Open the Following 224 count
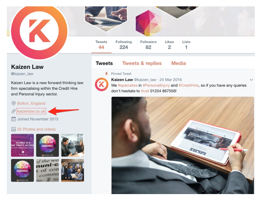The height and width of the screenshot is (200, 268). click(123, 45)
